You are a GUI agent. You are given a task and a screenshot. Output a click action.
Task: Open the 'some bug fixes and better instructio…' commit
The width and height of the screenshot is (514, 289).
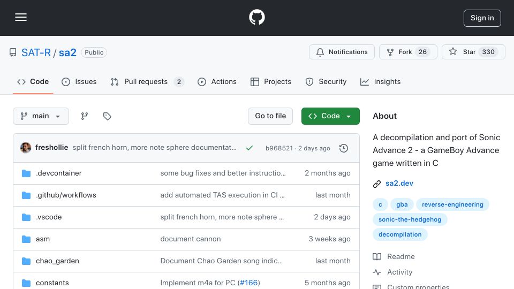(x=223, y=173)
